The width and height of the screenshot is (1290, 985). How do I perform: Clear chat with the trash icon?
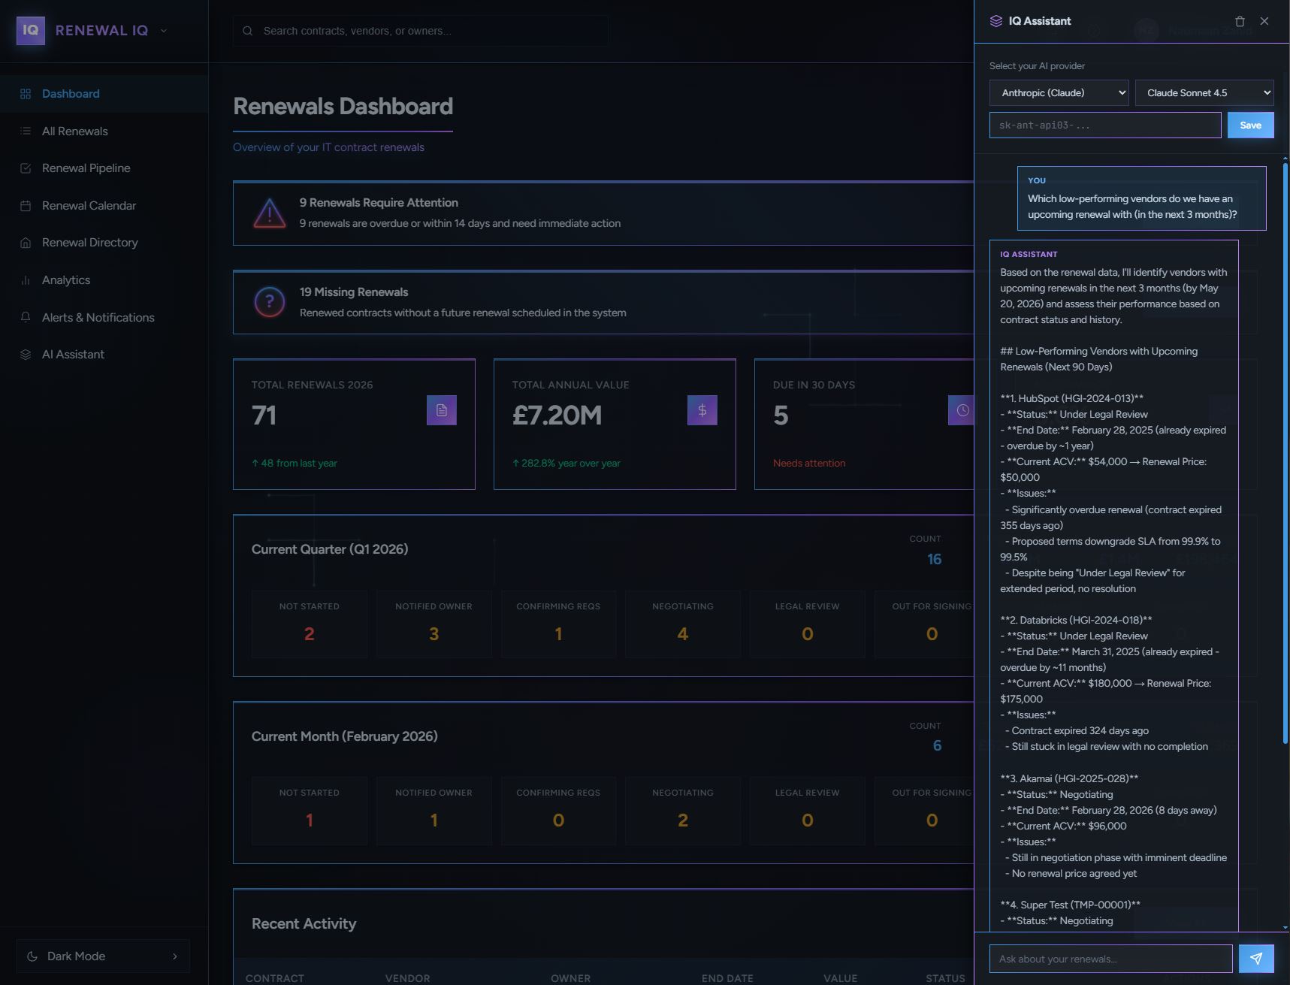point(1240,21)
